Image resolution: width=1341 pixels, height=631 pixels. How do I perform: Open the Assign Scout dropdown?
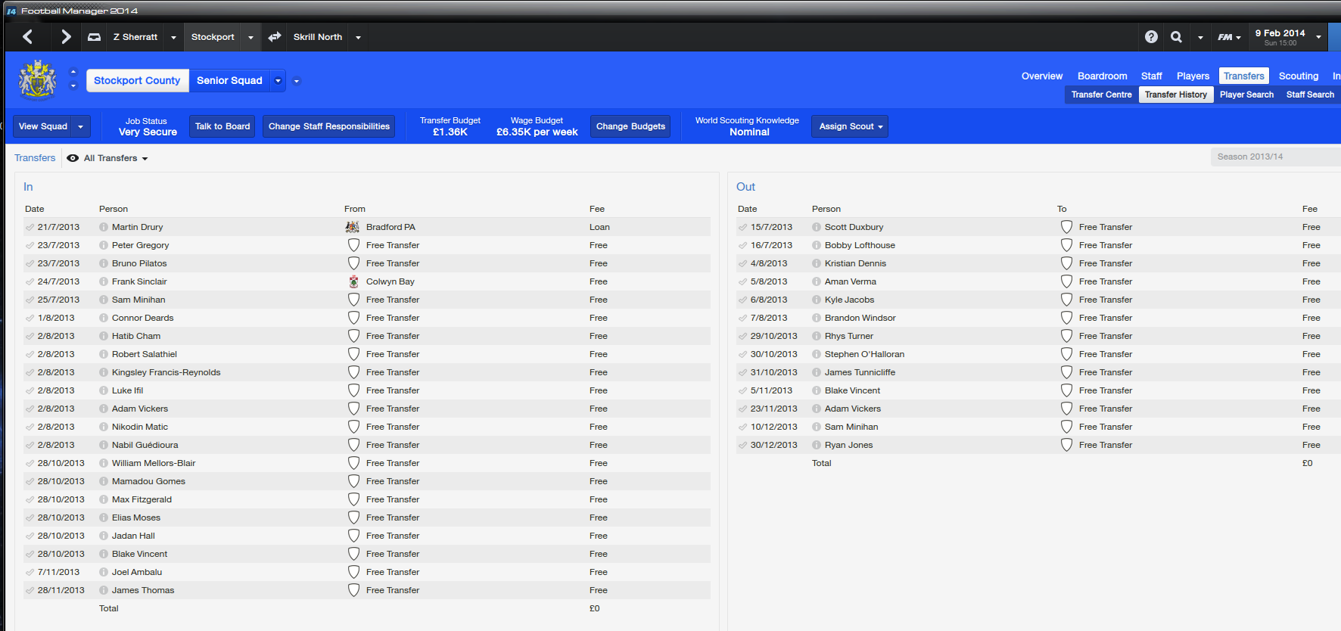pyautogui.click(x=850, y=126)
